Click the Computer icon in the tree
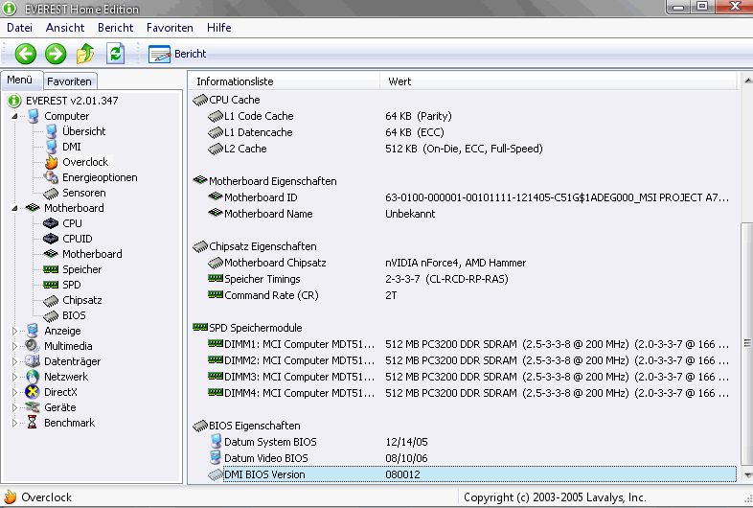This screenshot has height=508, width=753. (x=33, y=116)
